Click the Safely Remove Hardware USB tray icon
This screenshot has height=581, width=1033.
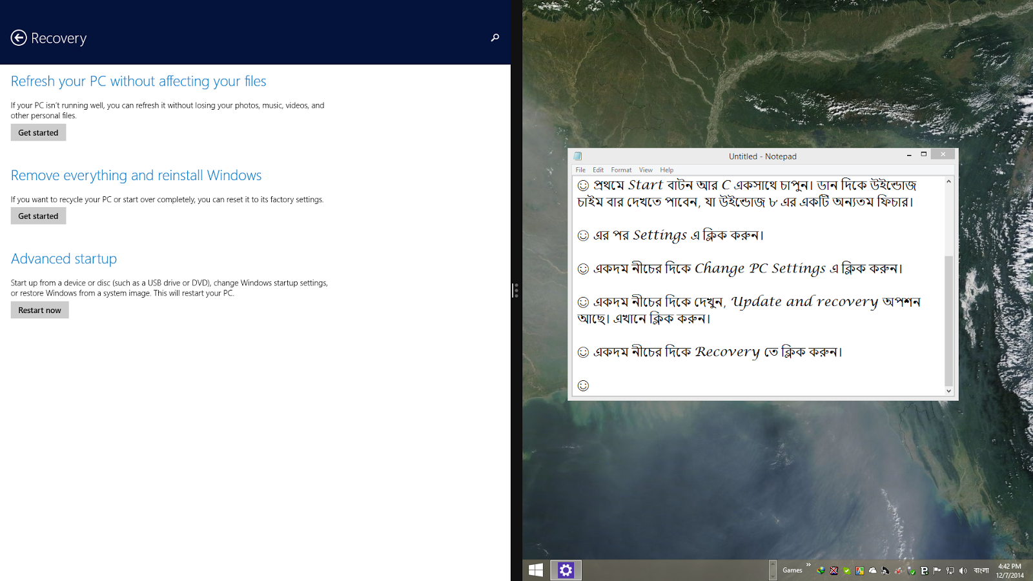click(x=911, y=571)
